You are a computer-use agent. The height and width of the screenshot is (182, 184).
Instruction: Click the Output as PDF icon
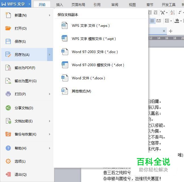pyautogui.click(x=8, y=68)
